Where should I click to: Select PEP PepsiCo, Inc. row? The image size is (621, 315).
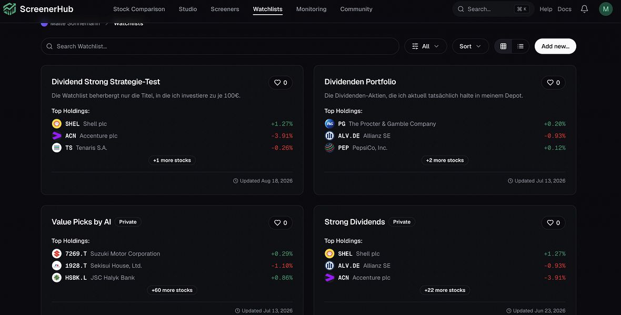tap(445, 148)
